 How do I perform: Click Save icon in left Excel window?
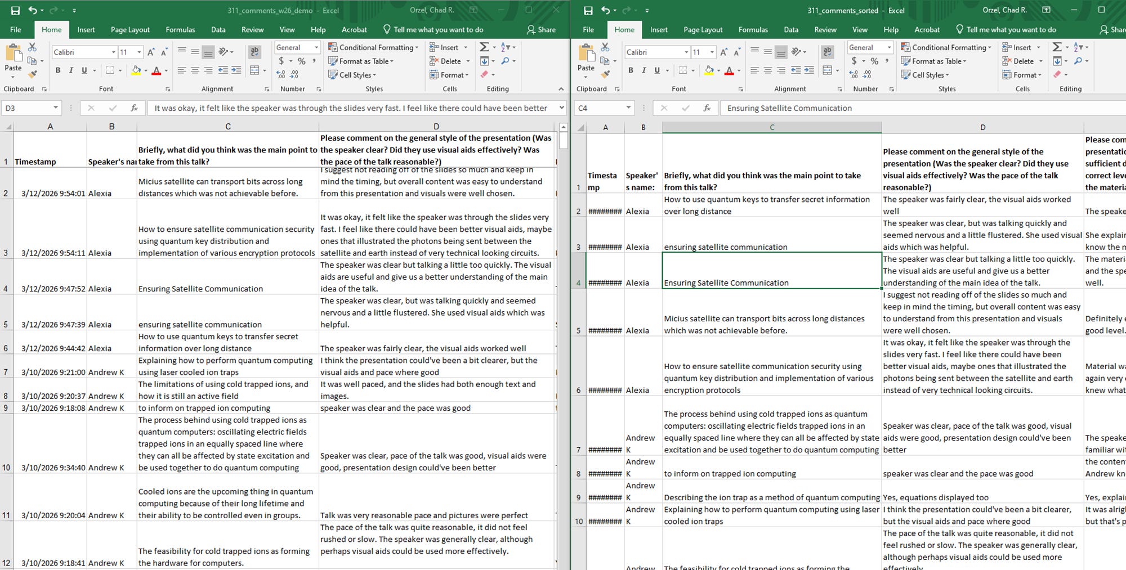pos(15,10)
